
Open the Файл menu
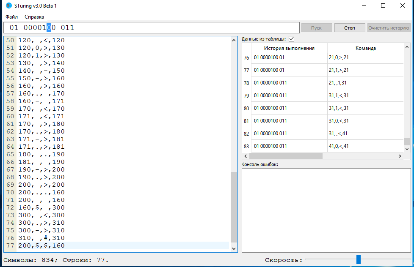(x=11, y=17)
